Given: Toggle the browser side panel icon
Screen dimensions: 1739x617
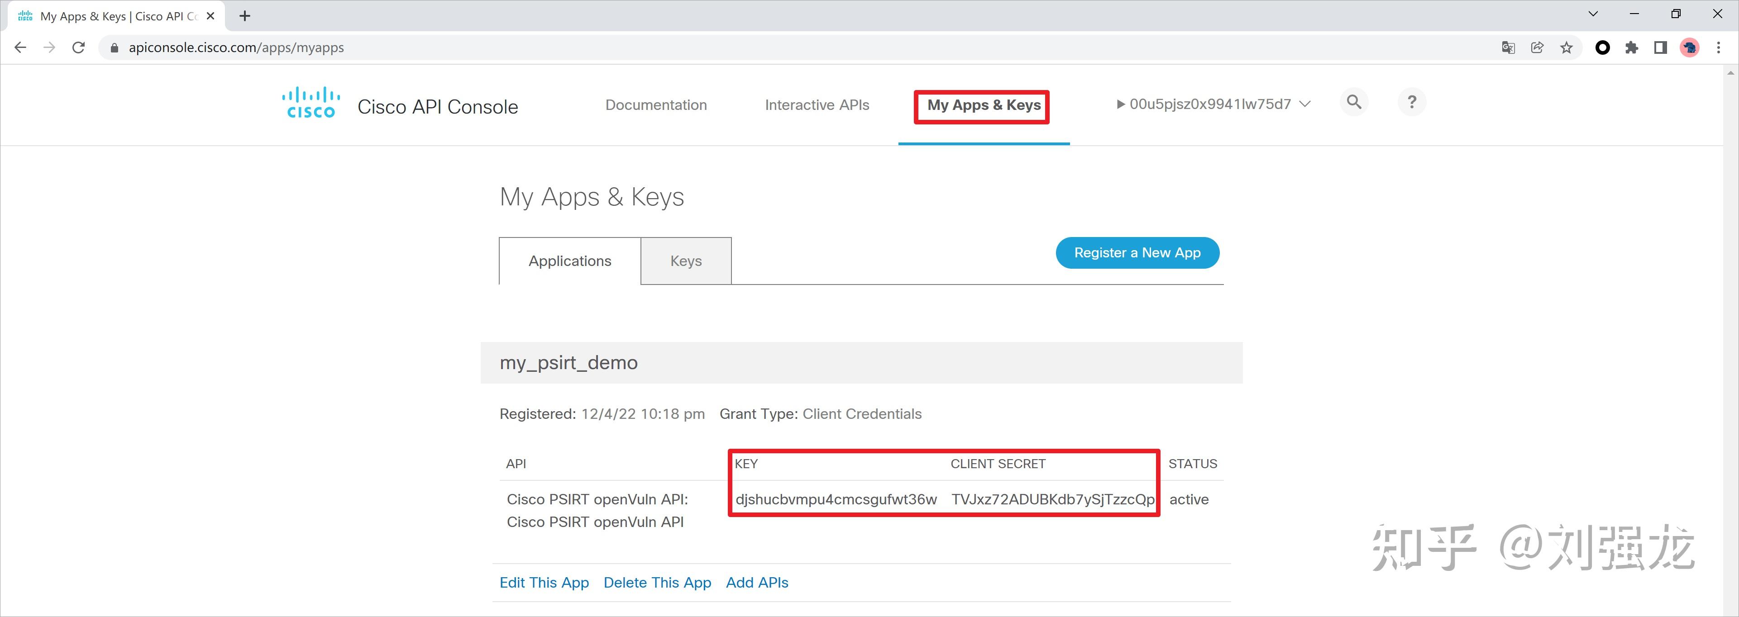Looking at the screenshot, I should (1660, 48).
